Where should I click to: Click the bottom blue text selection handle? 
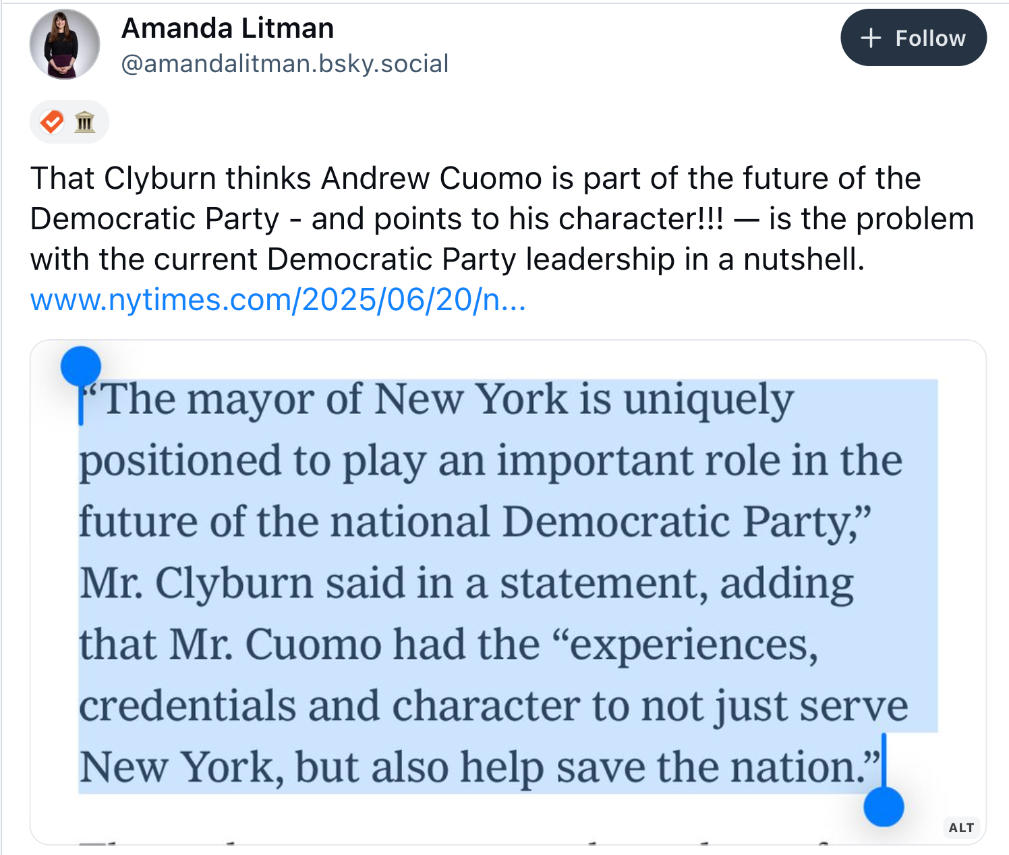[x=884, y=806]
